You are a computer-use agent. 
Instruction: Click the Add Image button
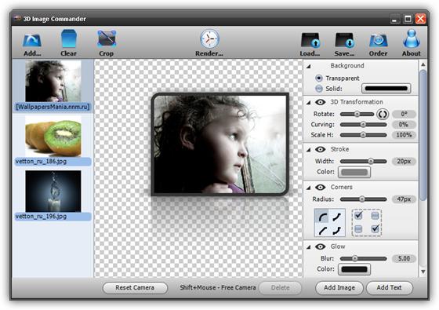[339, 288]
